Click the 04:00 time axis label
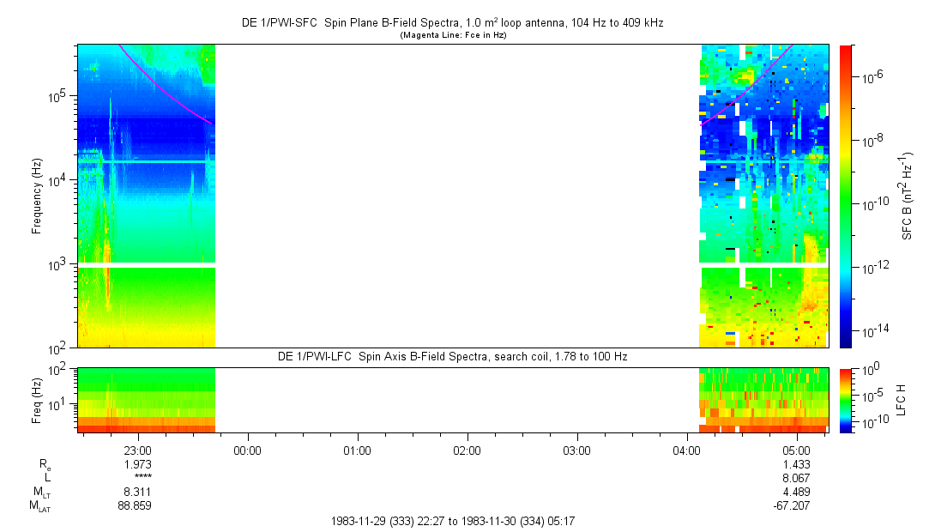Viewport: 929px width, 532px height. 687,450
